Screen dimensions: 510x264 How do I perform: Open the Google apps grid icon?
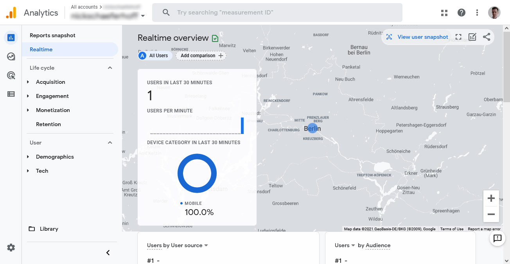444,13
